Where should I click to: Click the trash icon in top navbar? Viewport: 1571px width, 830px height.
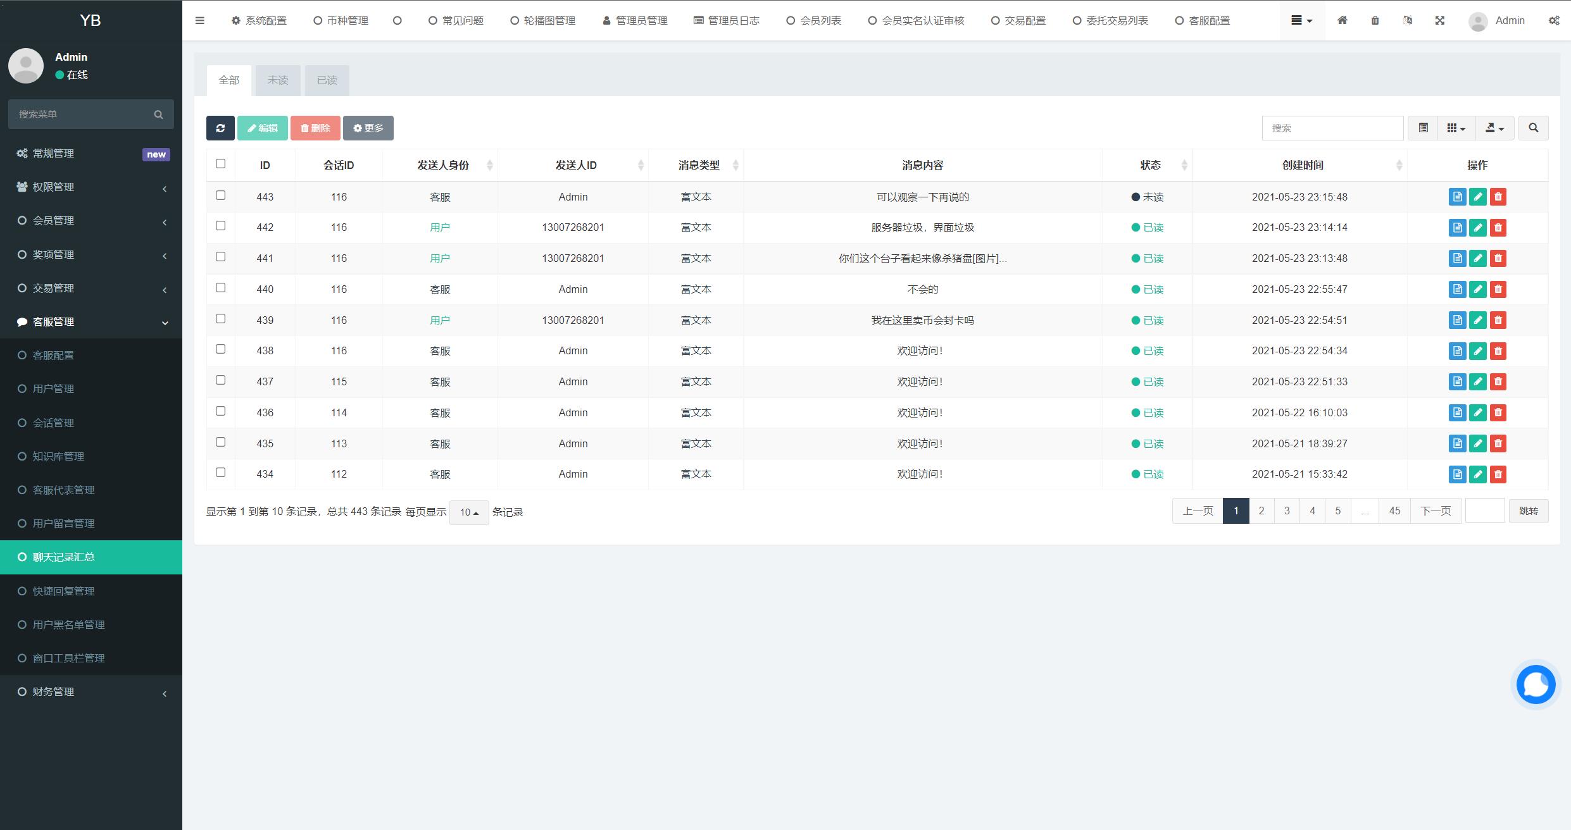(x=1375, y=20)
